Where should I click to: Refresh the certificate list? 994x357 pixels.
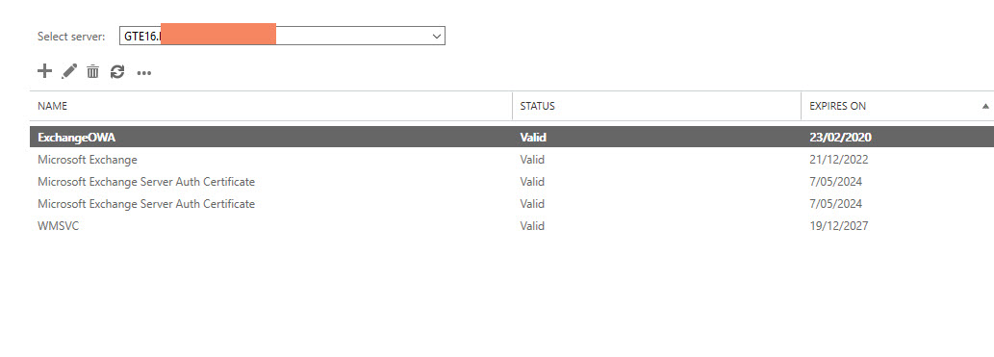coord(117,71)
